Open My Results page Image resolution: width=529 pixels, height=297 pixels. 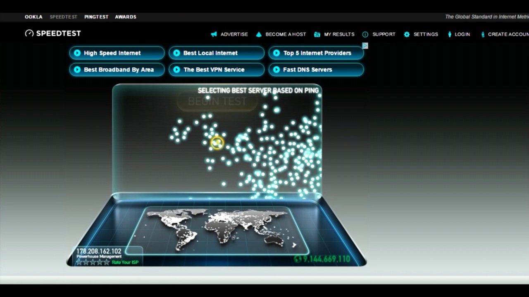point(339,34)
